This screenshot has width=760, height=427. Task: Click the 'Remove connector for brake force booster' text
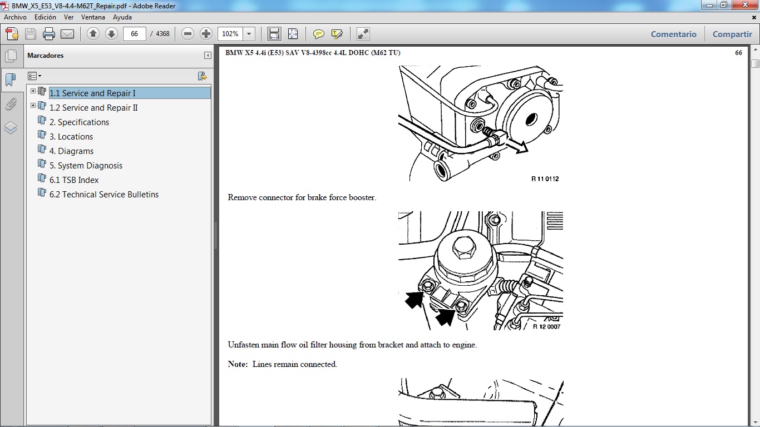pos(302,197)
